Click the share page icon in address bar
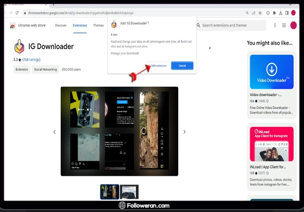 [253, 13]
